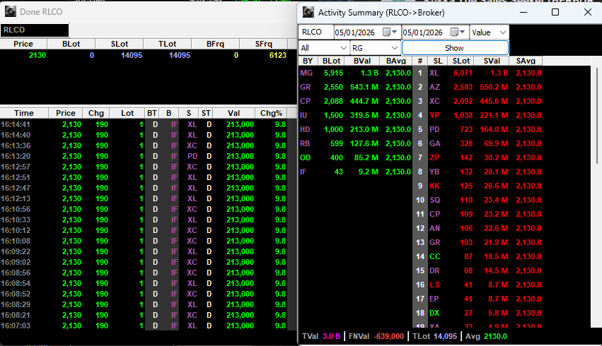602x346 pixels.
Task: Click the Time column header
Action: point(23,113)
